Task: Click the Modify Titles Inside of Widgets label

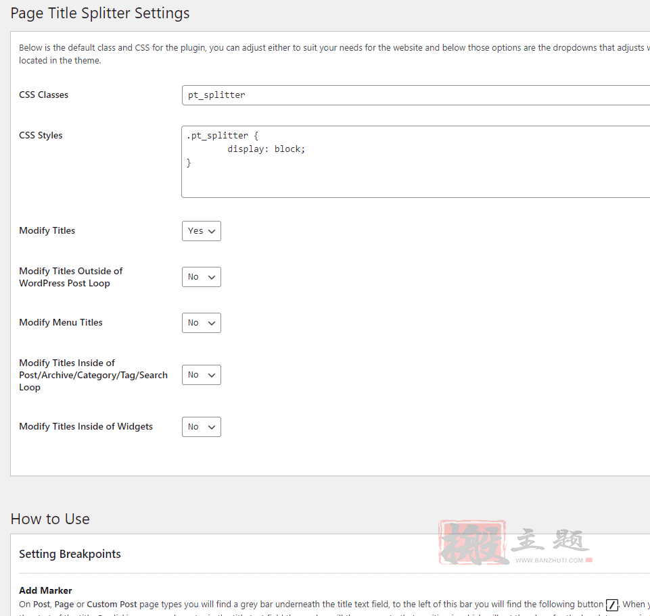Action: [x=86, y=426]
